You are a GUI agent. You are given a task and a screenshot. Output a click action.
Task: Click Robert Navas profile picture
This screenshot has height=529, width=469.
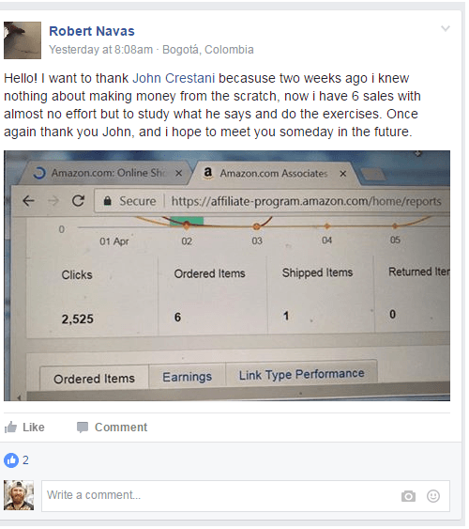click(23, 40)
